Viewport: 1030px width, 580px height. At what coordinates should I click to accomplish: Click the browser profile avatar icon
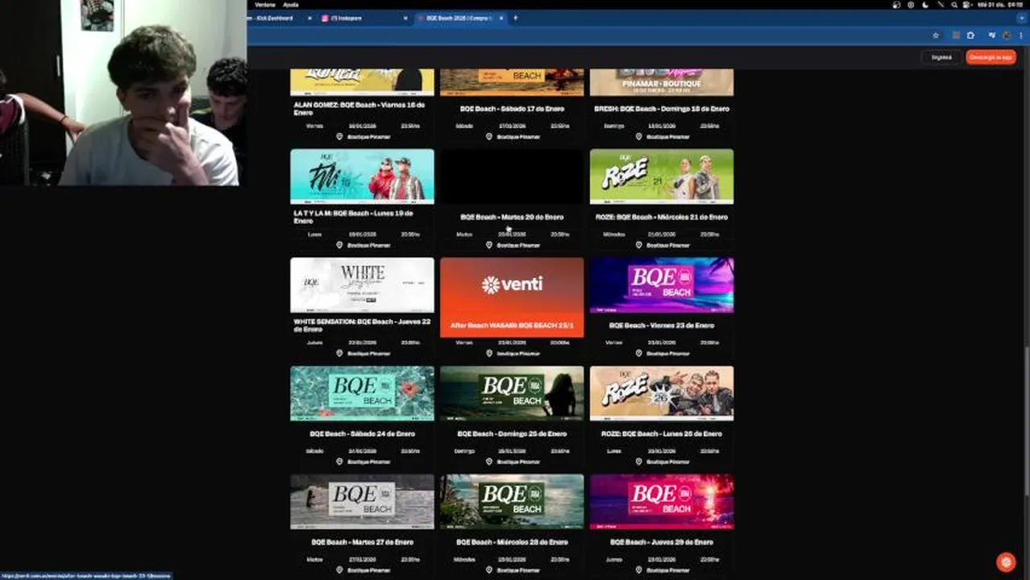coord(1007,35)
